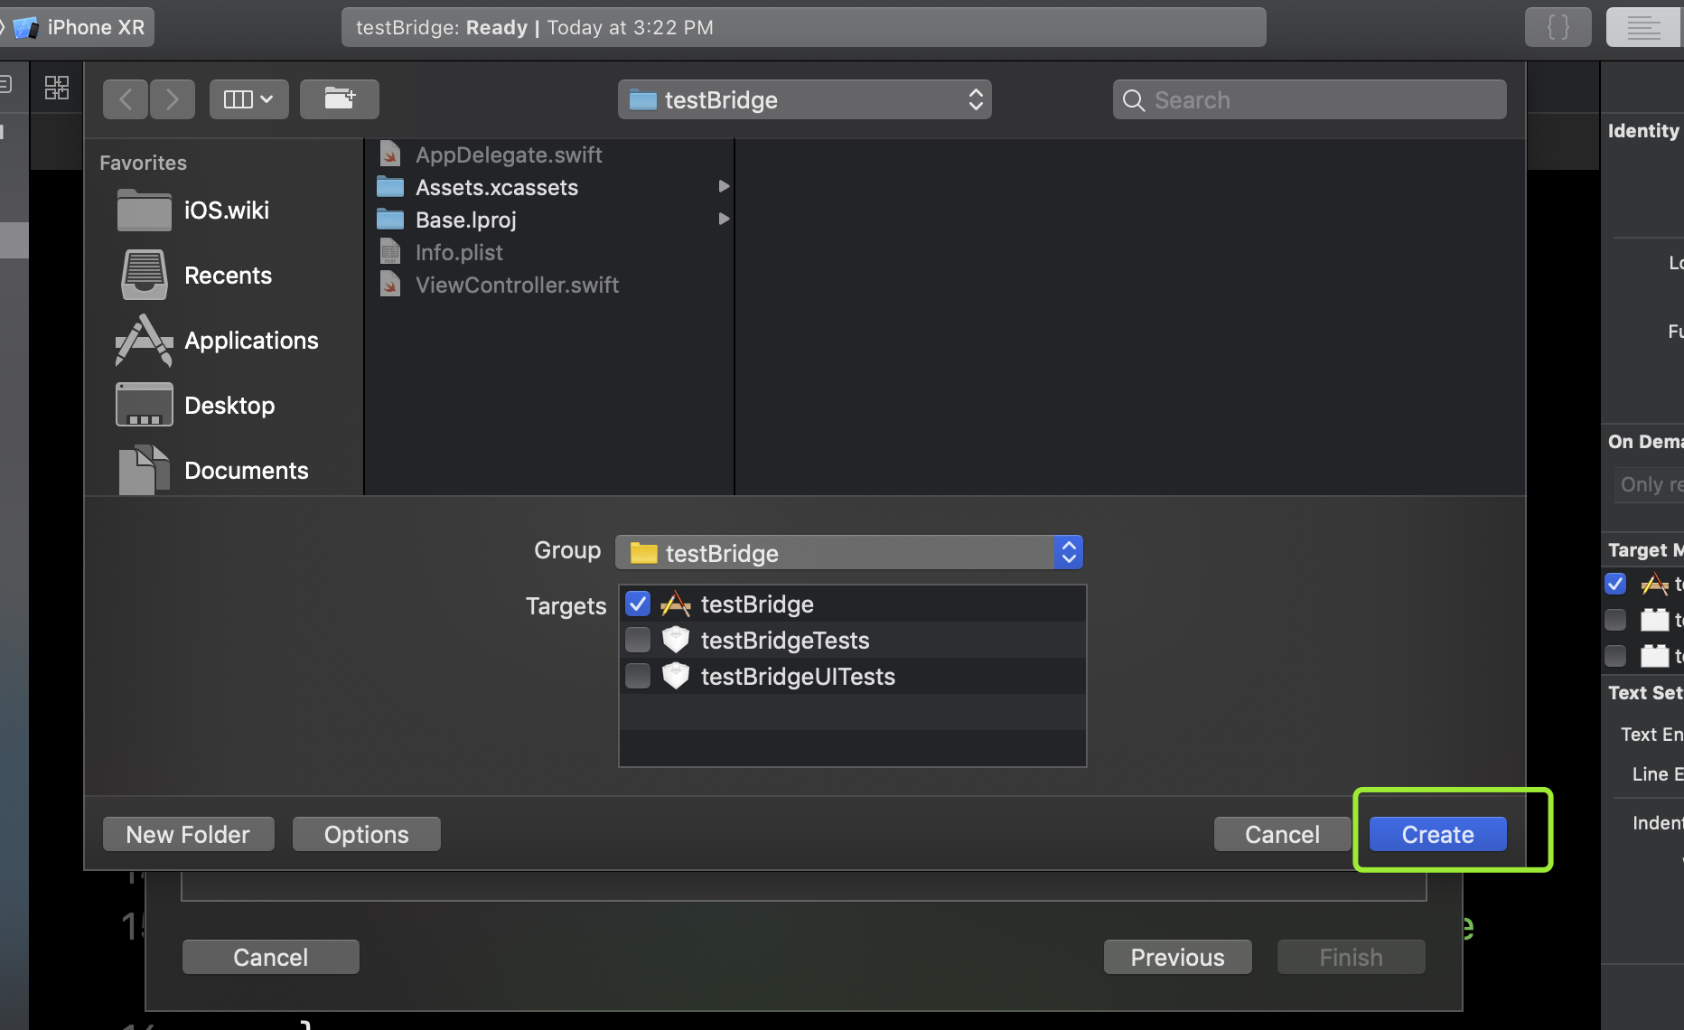Click the testBridge Ready status bar

pyautogui.click(x=803, y=27)
